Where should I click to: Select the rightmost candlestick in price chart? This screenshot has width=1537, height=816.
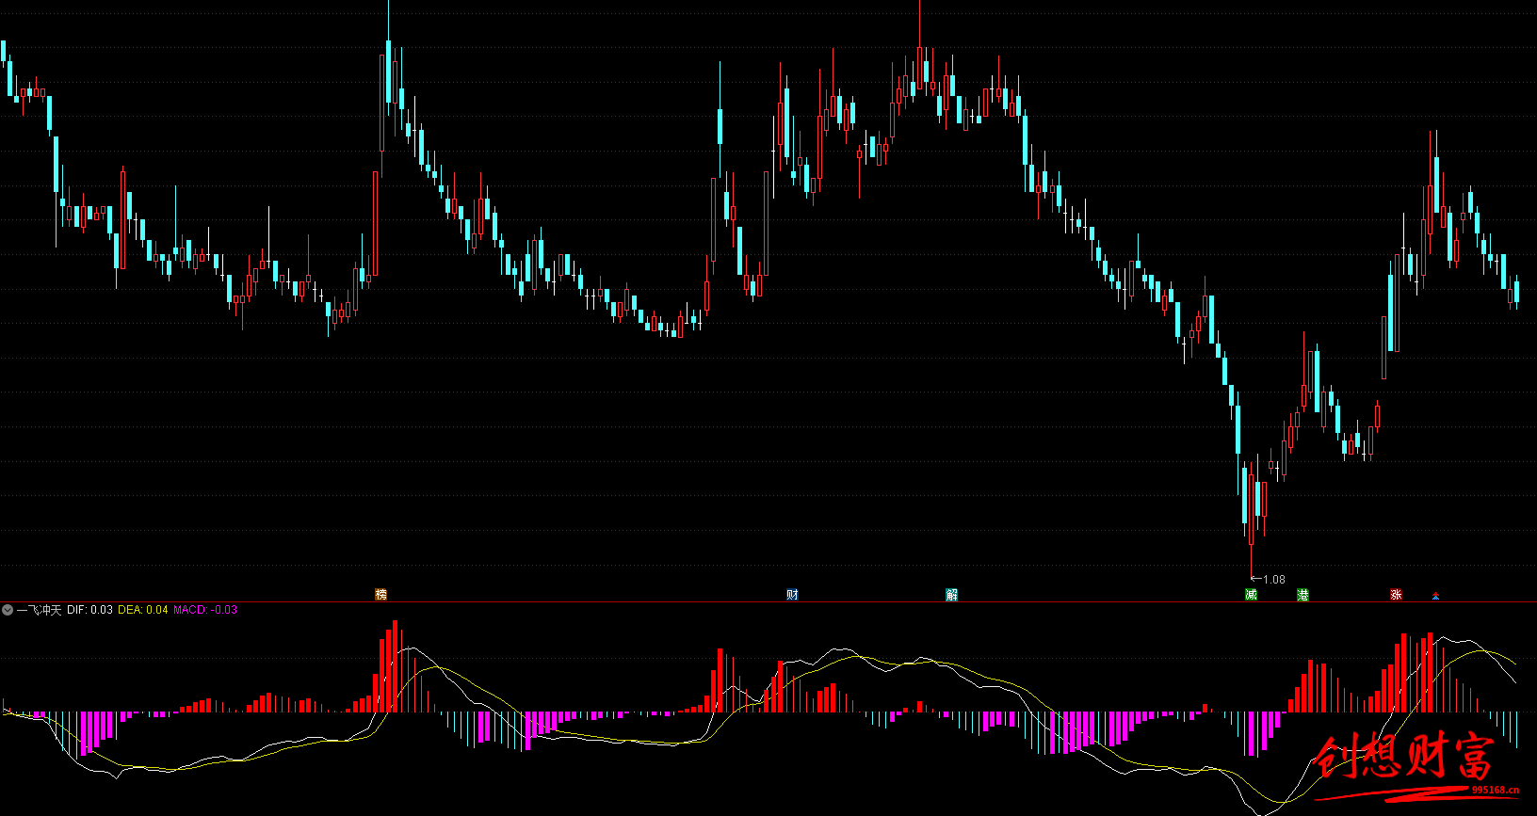(x=1516, y=291)
